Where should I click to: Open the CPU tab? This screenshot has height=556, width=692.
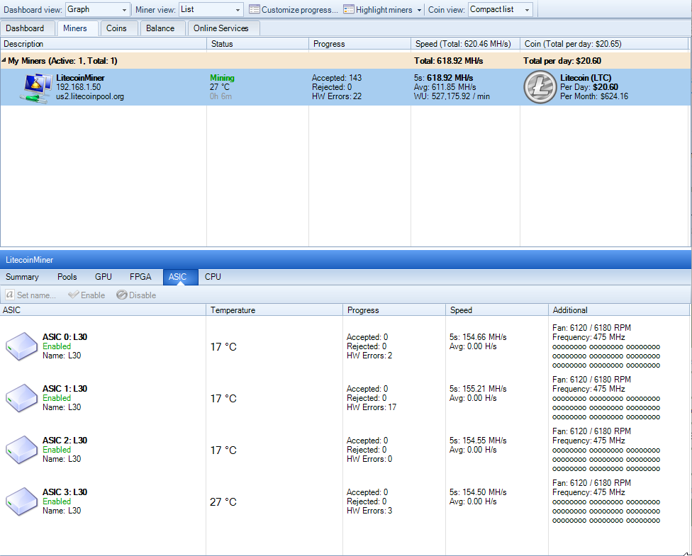pos(213,277)
